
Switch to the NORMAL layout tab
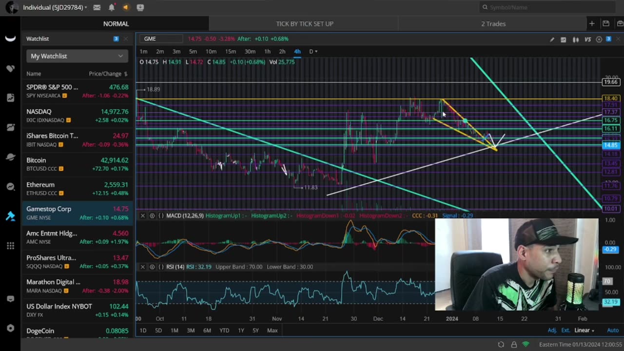tap(116, 23)
